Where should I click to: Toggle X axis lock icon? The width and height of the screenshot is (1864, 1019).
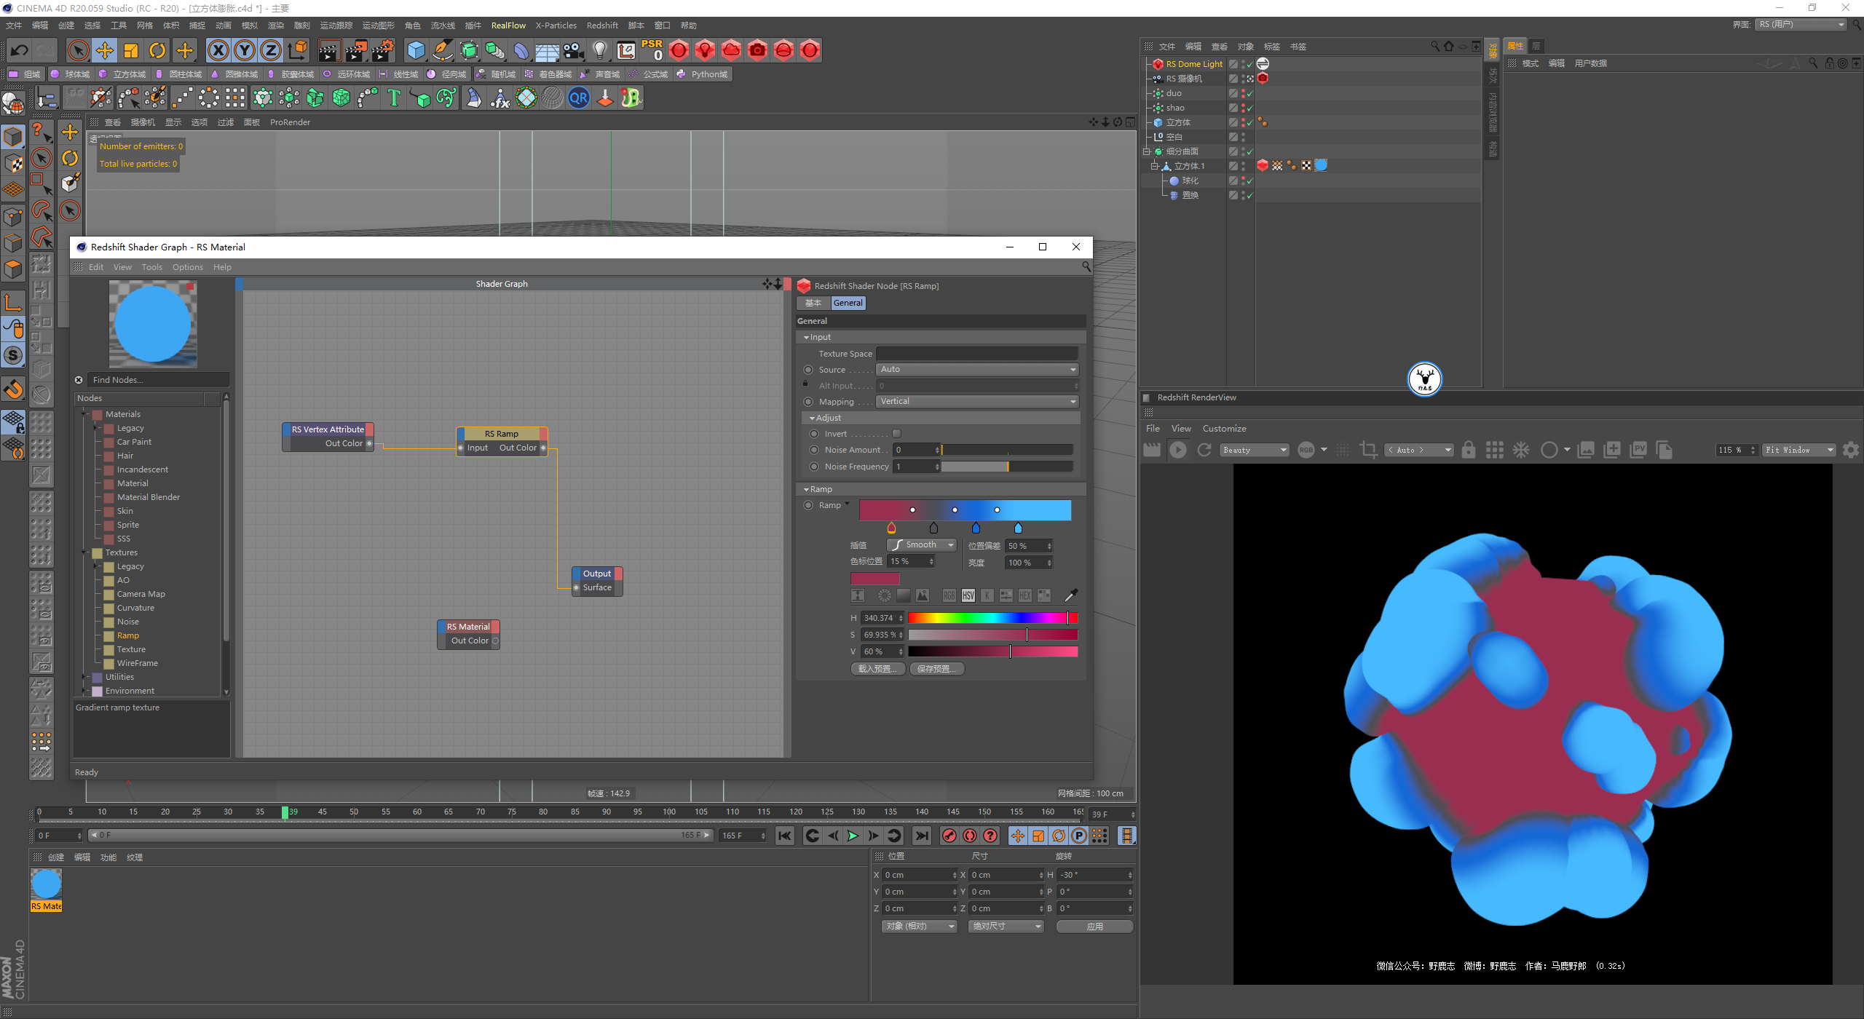coord(218,50)
